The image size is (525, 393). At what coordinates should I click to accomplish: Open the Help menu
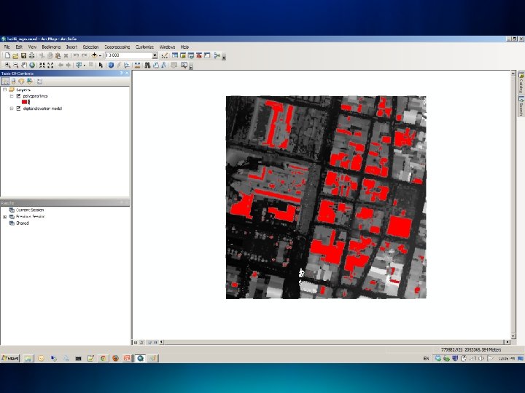tap(184, 47)
